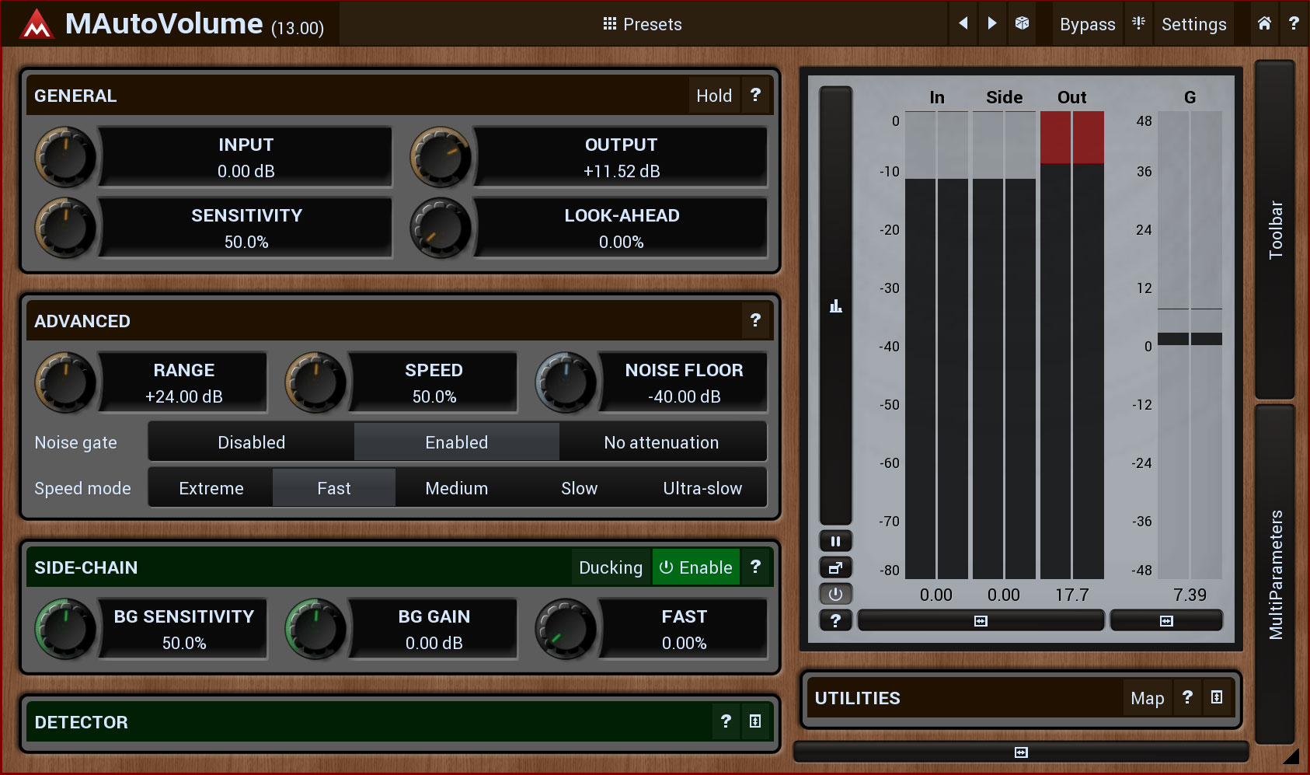
Task: Load the next preset with right arrow
Action: [x=992, y=23]
